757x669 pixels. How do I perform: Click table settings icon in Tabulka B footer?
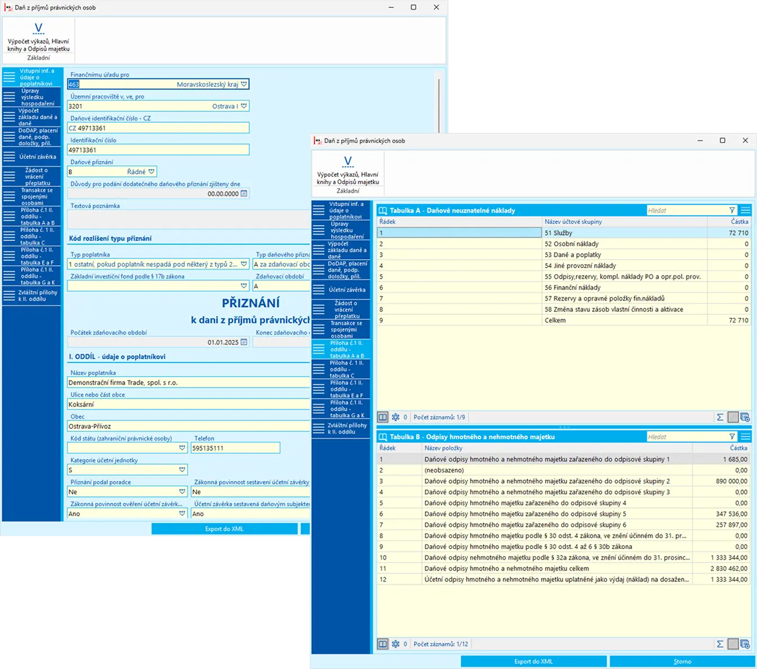coord(745,644)
